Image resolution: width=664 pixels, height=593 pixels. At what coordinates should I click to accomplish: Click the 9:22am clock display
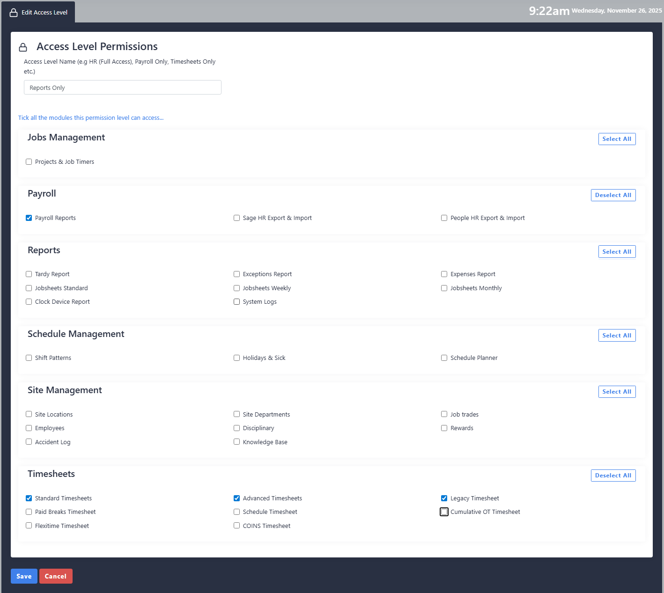click(x=549, y=11)
